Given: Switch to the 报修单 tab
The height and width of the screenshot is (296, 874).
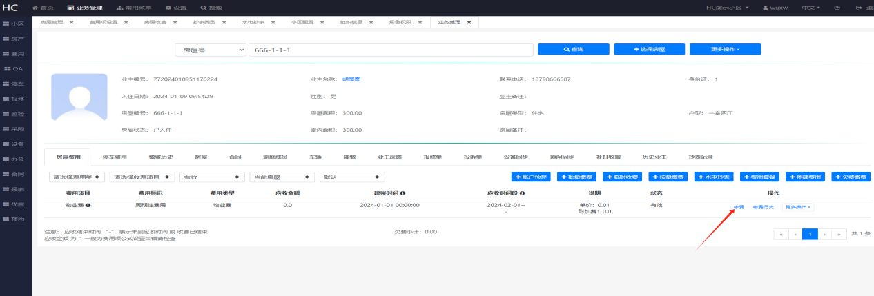Looking at the screenshot, I should (434, 157).
